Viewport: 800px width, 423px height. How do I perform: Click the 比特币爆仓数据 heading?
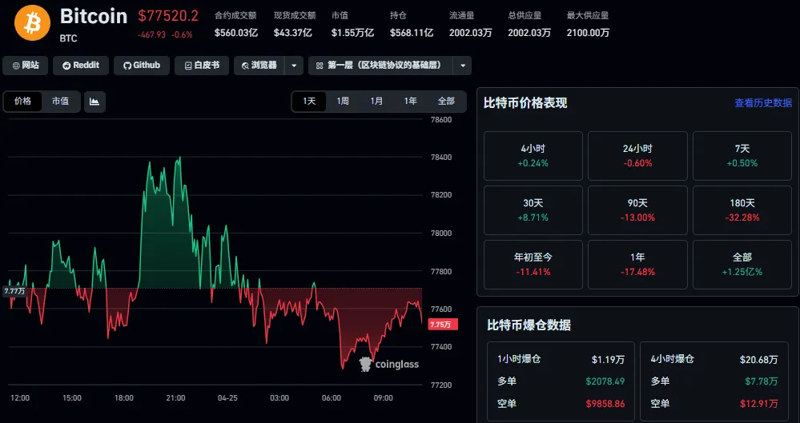pos(529,325)
